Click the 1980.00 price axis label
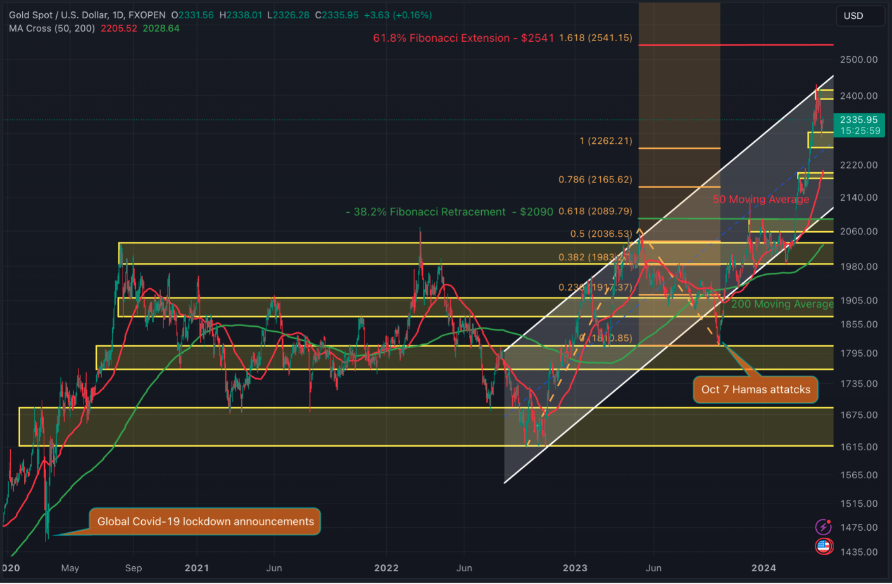Image resolution: width=892 pixels, height=584 pixels. click(x=859, y=267)
